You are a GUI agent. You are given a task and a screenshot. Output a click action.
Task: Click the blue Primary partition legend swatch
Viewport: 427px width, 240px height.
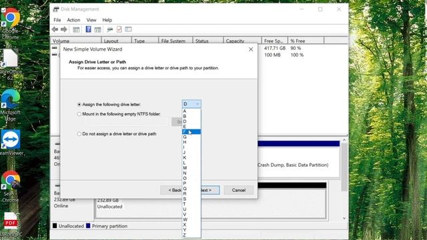coord(88,226)
